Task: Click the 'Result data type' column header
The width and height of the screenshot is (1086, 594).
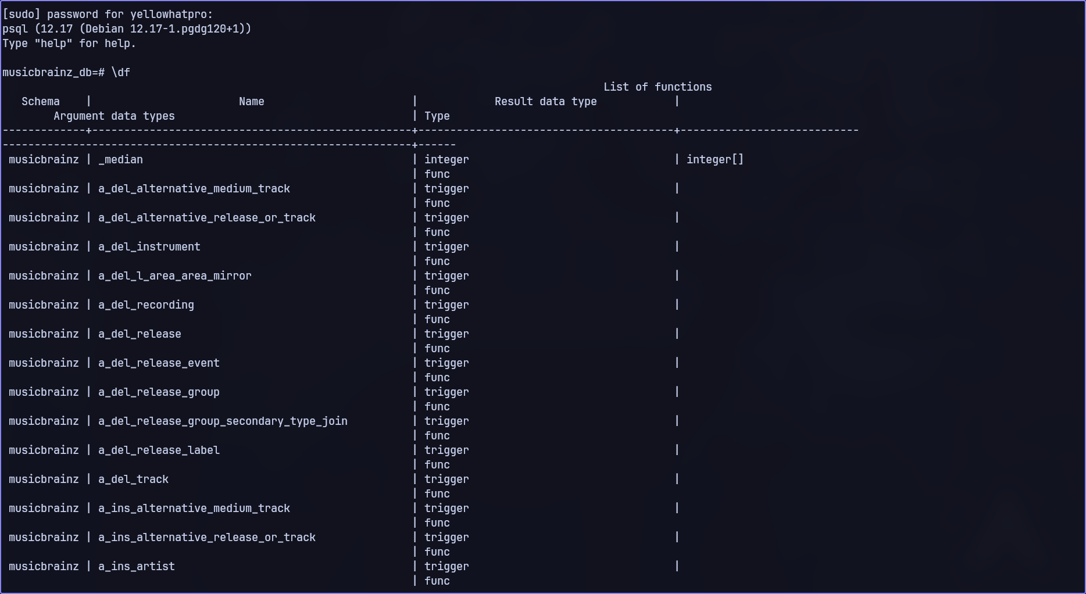Action: 546,102
